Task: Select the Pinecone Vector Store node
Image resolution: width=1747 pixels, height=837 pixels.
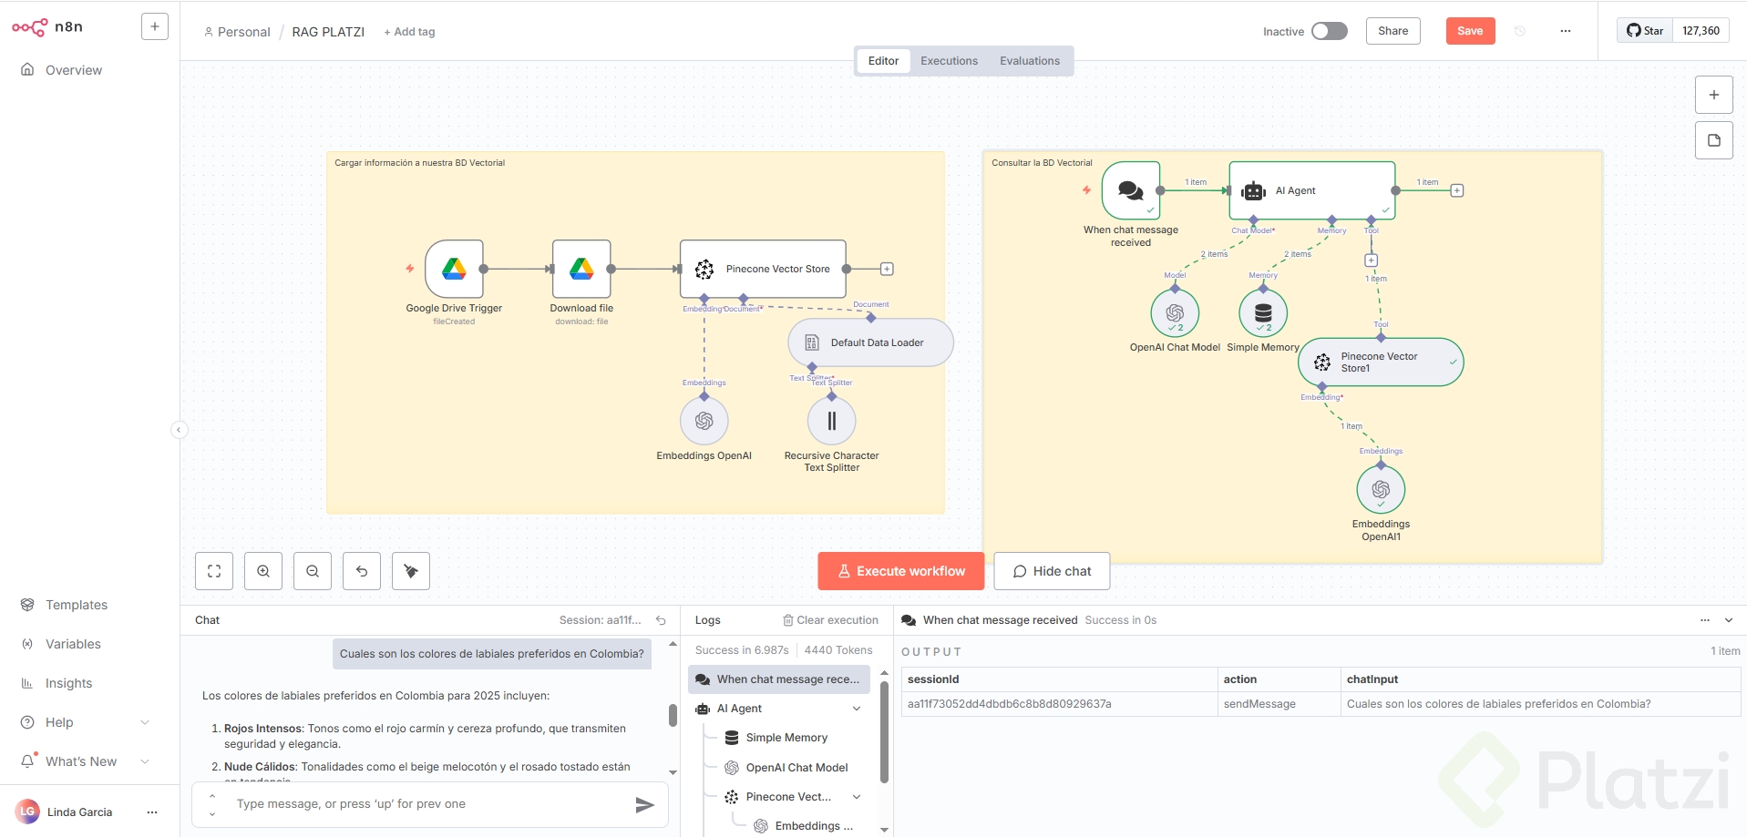Action: (763, 269)
